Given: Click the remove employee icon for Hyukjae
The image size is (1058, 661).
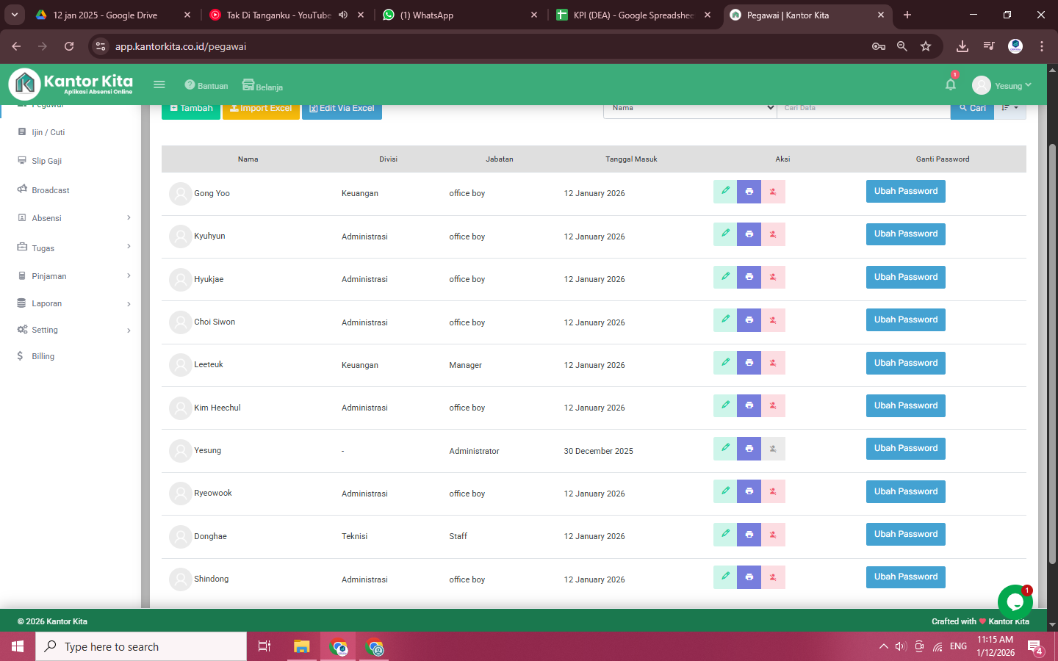Looking at the screenshot, I should pyautogui.click(x=773, y=278).
